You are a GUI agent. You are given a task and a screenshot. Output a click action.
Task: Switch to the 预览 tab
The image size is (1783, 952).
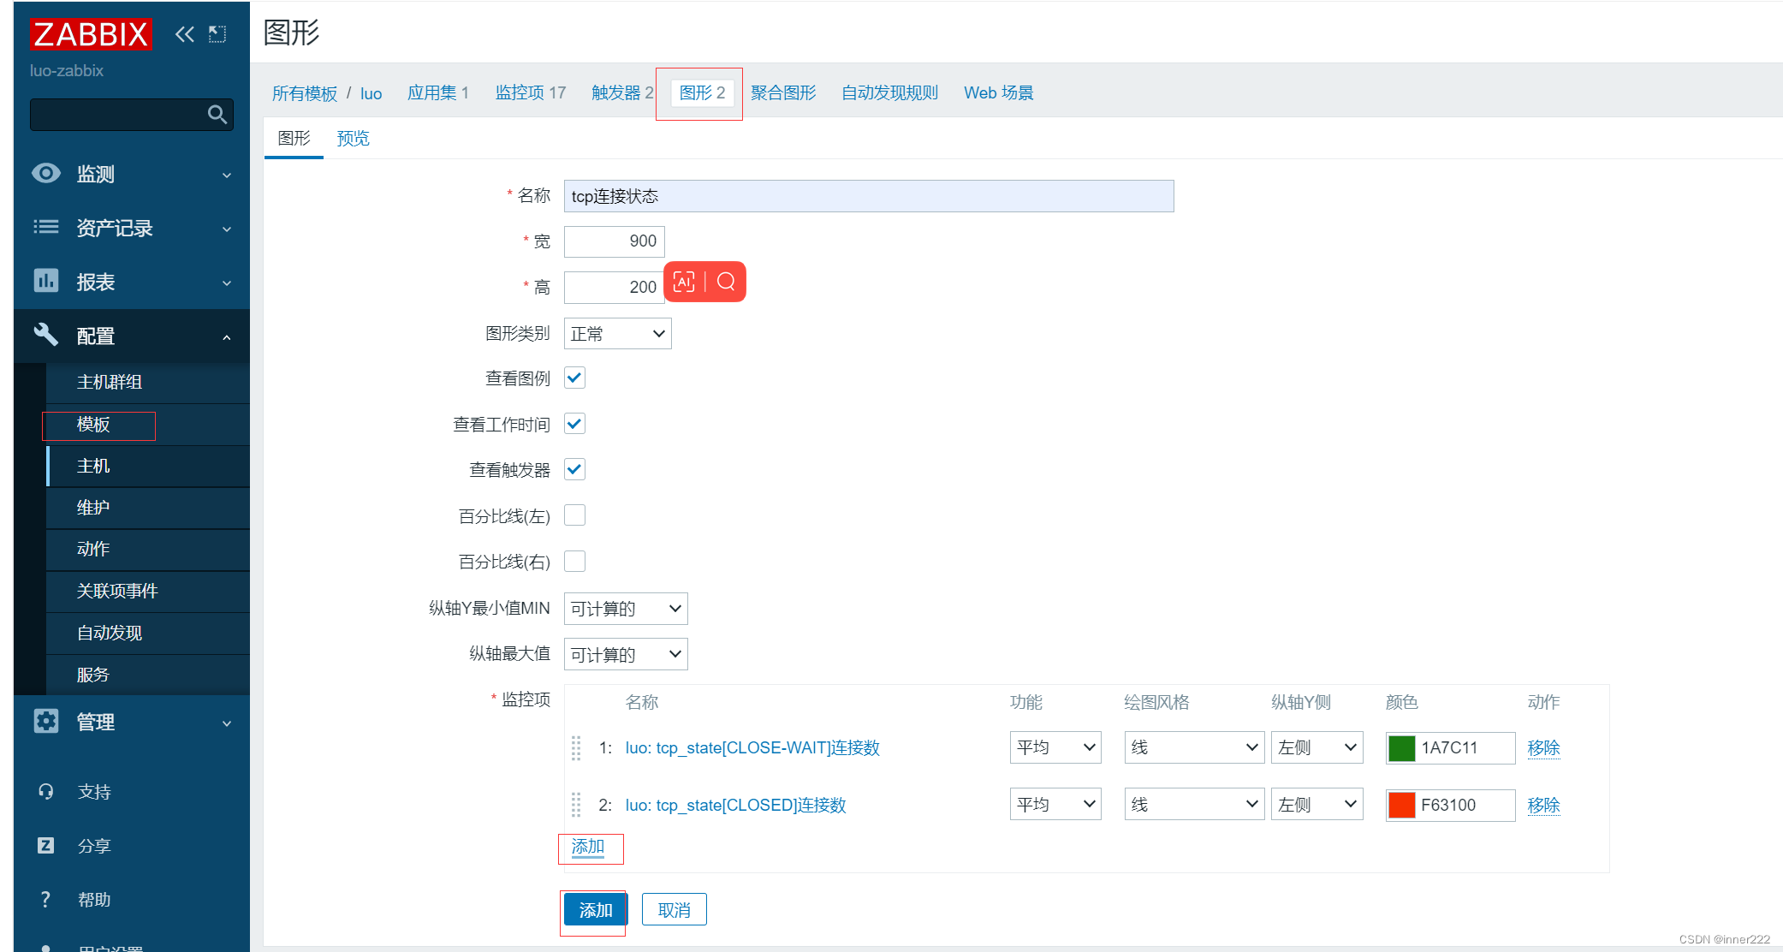pyautogui.click(x=353, y=138)
